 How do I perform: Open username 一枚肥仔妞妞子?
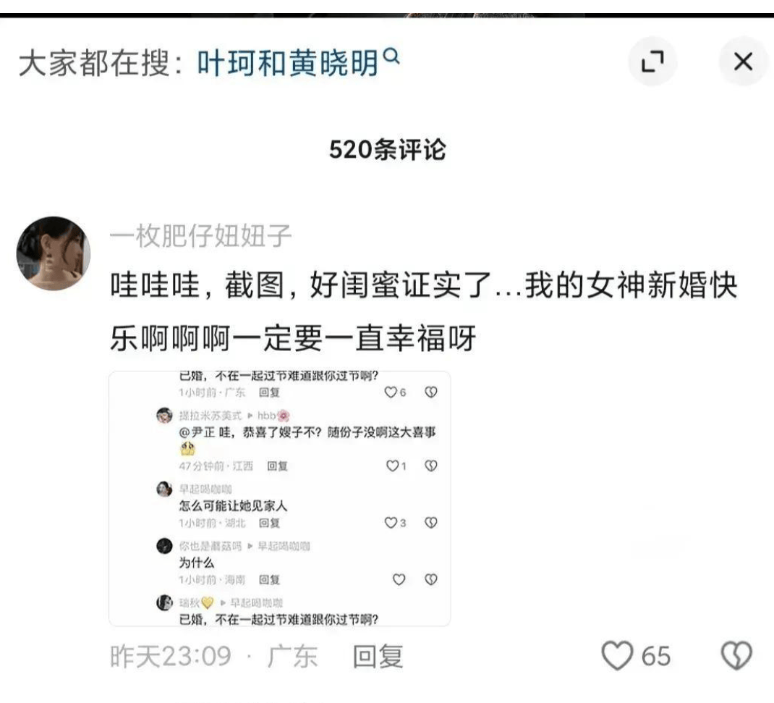pyautogui.click(x=200, y=235)
